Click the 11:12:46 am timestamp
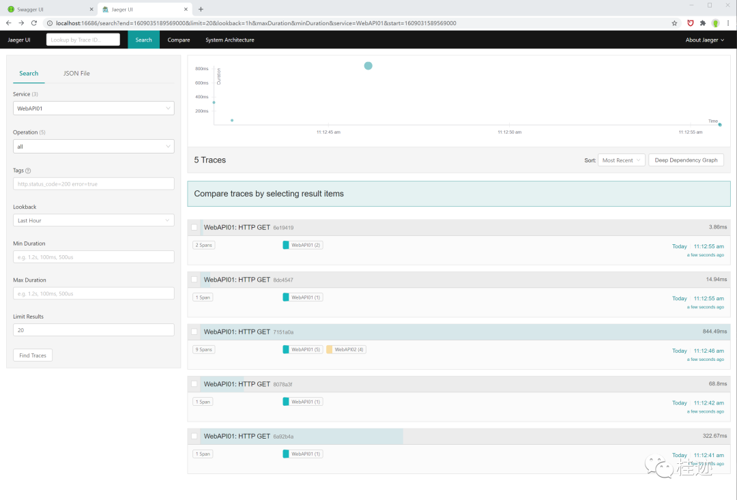 pyautogui.click(x=709, y=351)
